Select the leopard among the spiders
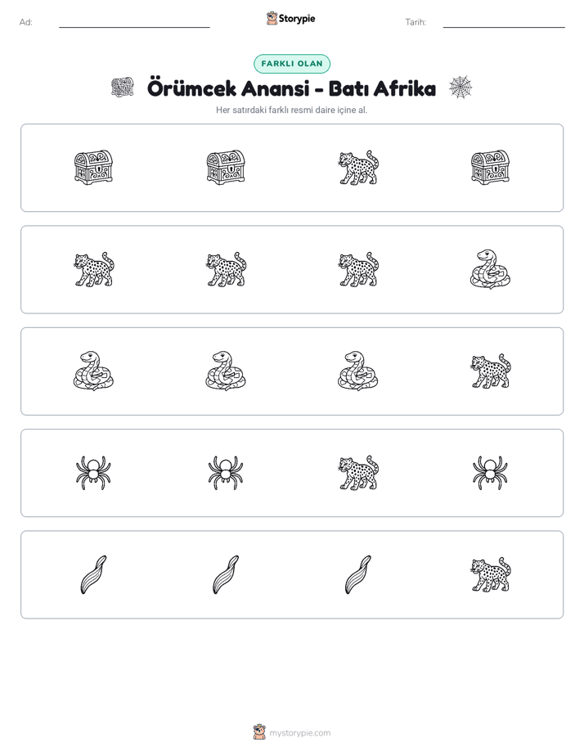 358,473
